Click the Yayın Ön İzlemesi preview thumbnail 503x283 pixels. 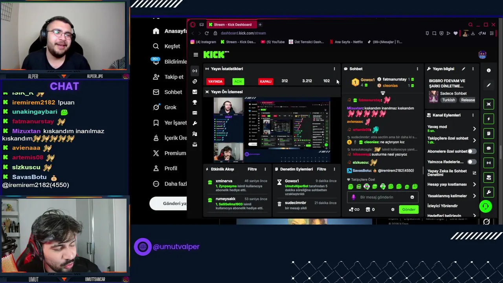click(x=272, y=130)
